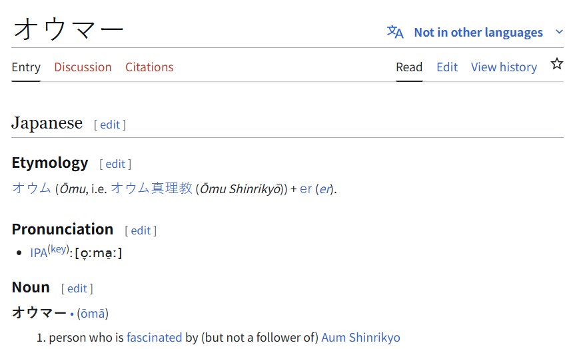Open the pronunciation key superscript link
The height and width of the screenshot is (349, 571).
58,249
